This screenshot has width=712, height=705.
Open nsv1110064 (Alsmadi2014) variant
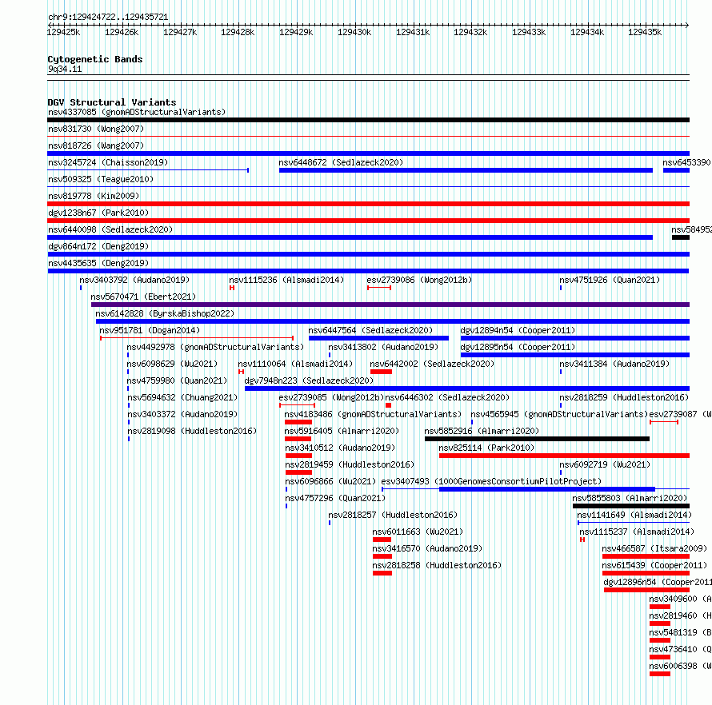tap(295, 364)
